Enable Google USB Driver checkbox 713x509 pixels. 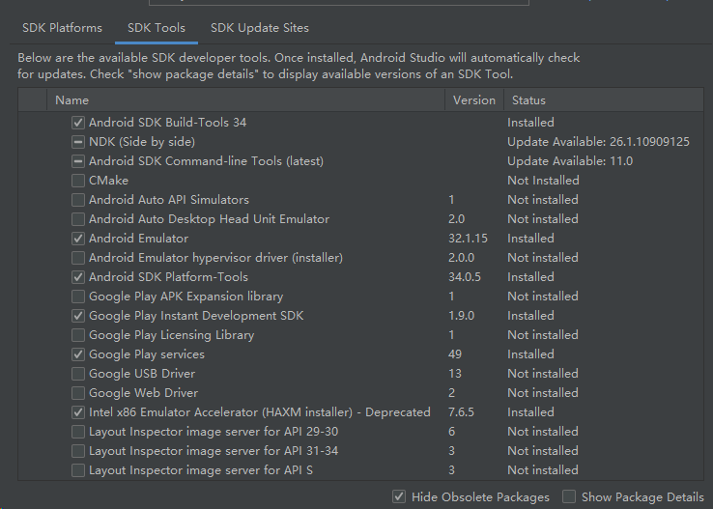pos(78,374)
